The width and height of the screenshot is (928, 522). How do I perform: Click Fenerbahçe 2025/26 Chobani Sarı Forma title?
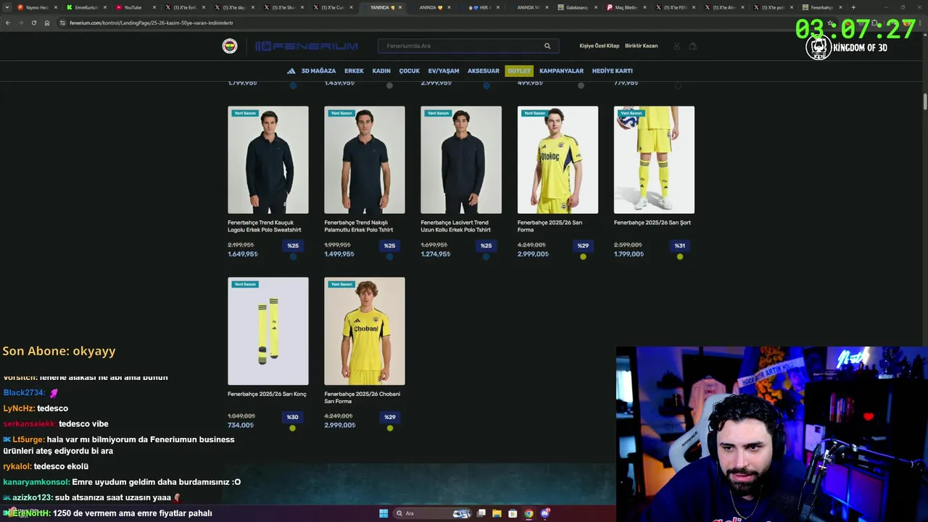362,397
